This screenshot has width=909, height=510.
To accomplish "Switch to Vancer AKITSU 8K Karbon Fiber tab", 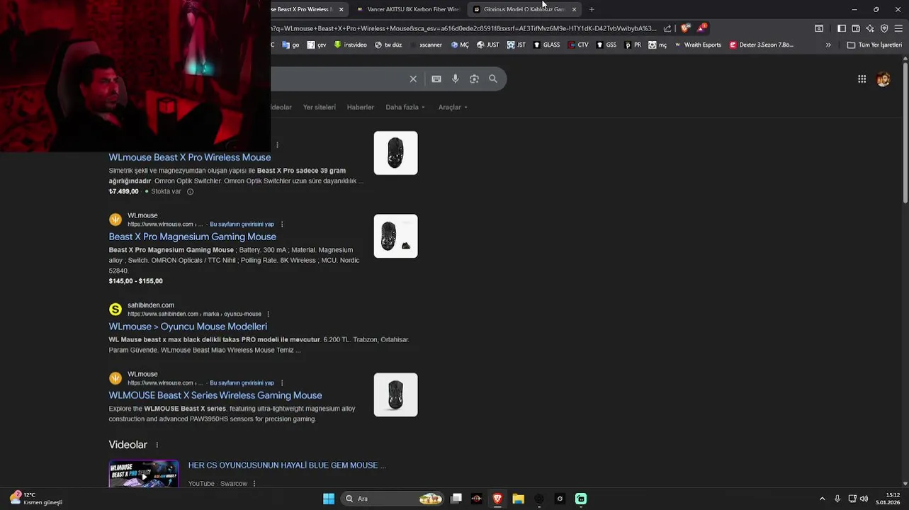I will 408,9.
